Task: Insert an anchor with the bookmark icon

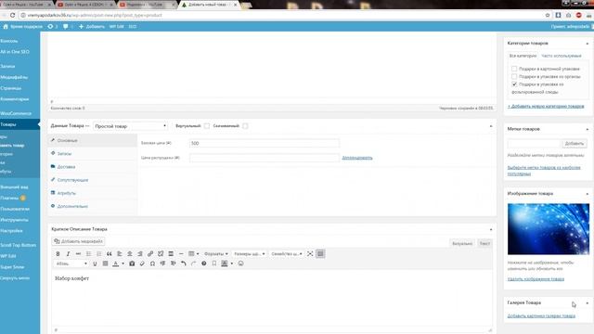Action: [214, 263]
